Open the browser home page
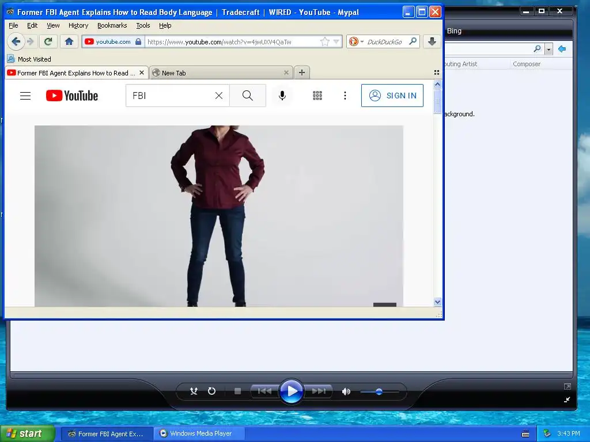The height and width of the screenshot is (442, 590). (x=69, y=41)
